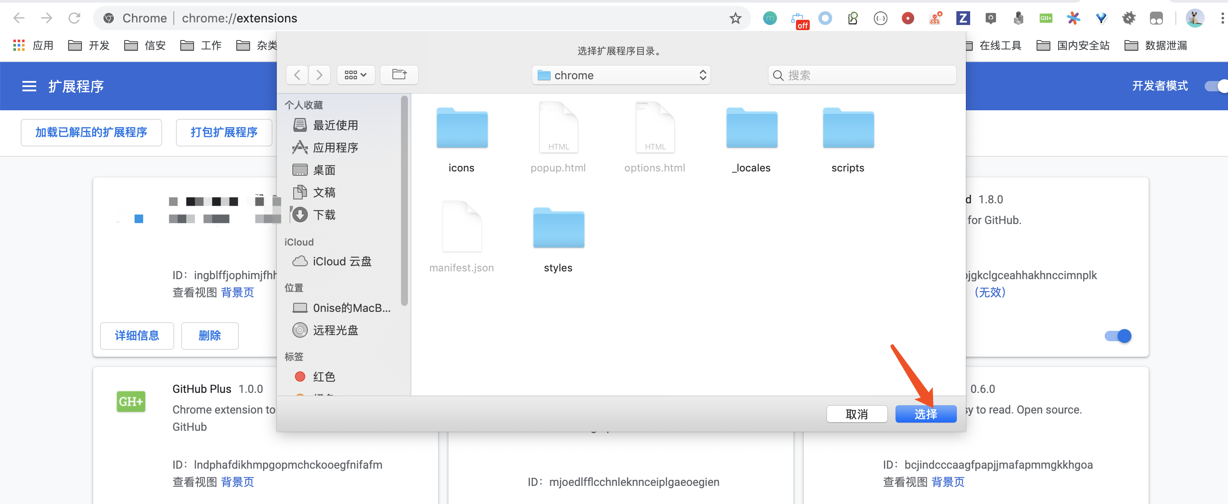This screenshot has width=1228, height=504.
Task: Select 桌面 in the sidebar favorites
Action: (x=324, y=170)
